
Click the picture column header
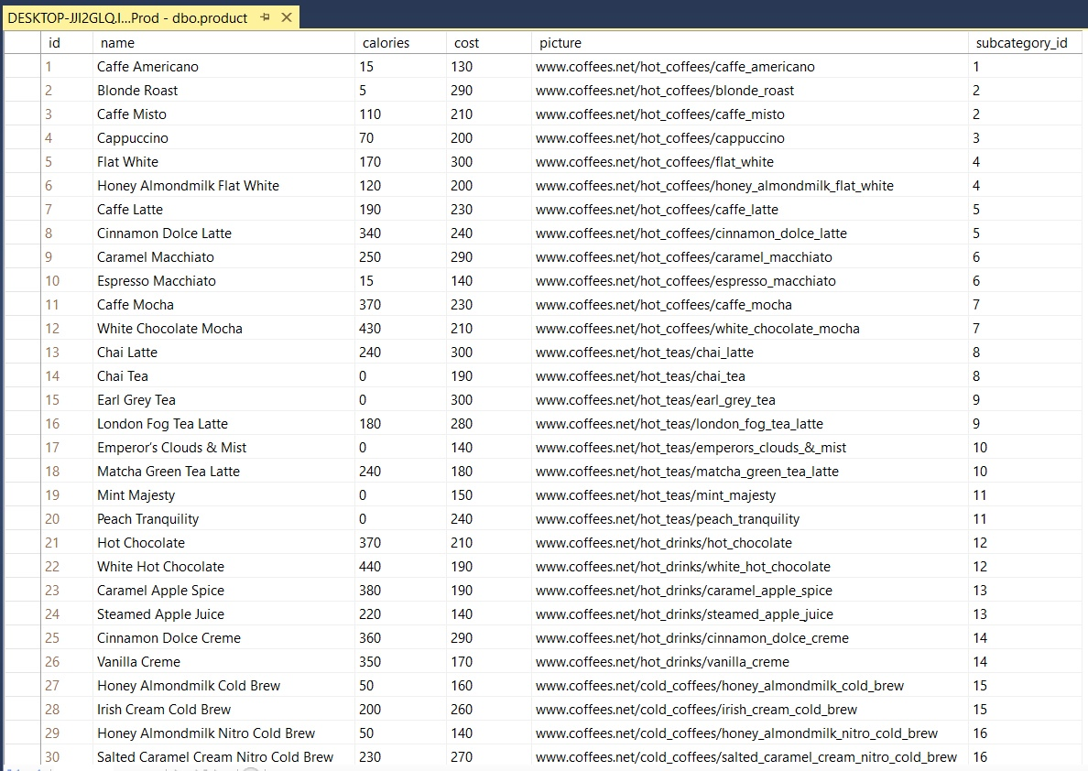click(749, 43)
